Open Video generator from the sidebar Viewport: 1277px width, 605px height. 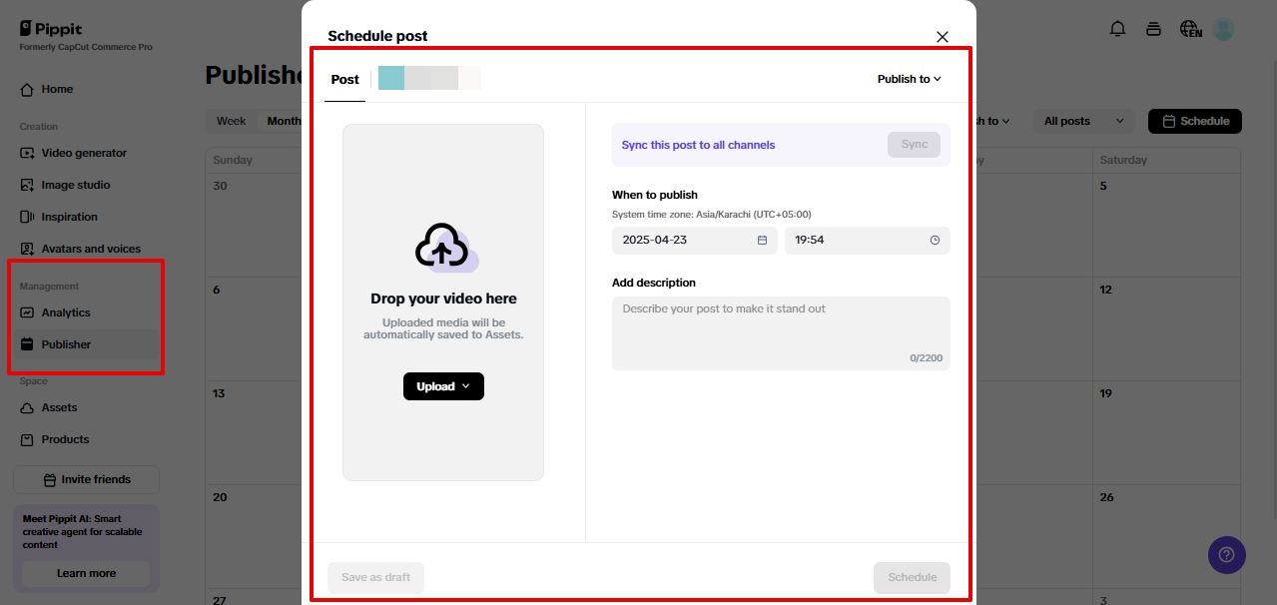tap(27, 153)
